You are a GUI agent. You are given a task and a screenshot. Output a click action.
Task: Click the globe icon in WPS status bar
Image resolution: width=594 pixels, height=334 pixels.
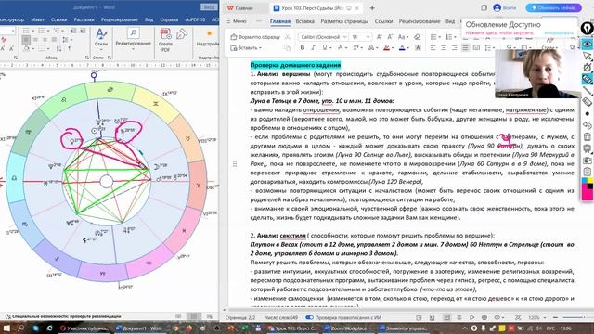[x=484, y=317]
